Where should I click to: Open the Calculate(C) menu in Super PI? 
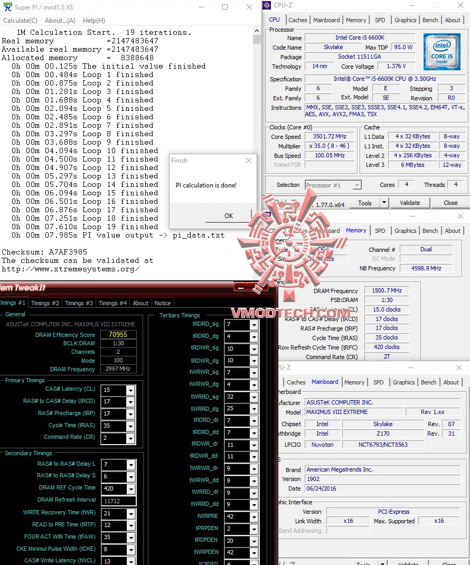[20, 21]
